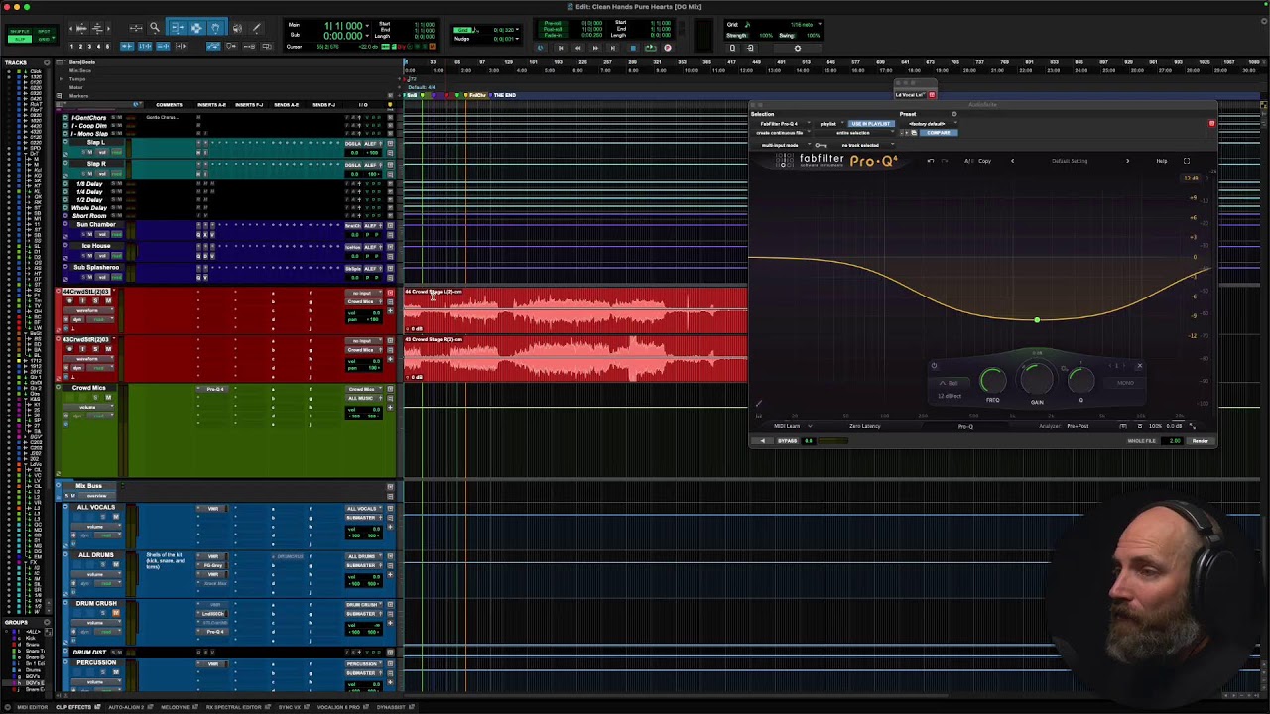Screen dimensions: 1270x714
Task: Select the Scrubber speaker tool
Action: click(237, 28)
